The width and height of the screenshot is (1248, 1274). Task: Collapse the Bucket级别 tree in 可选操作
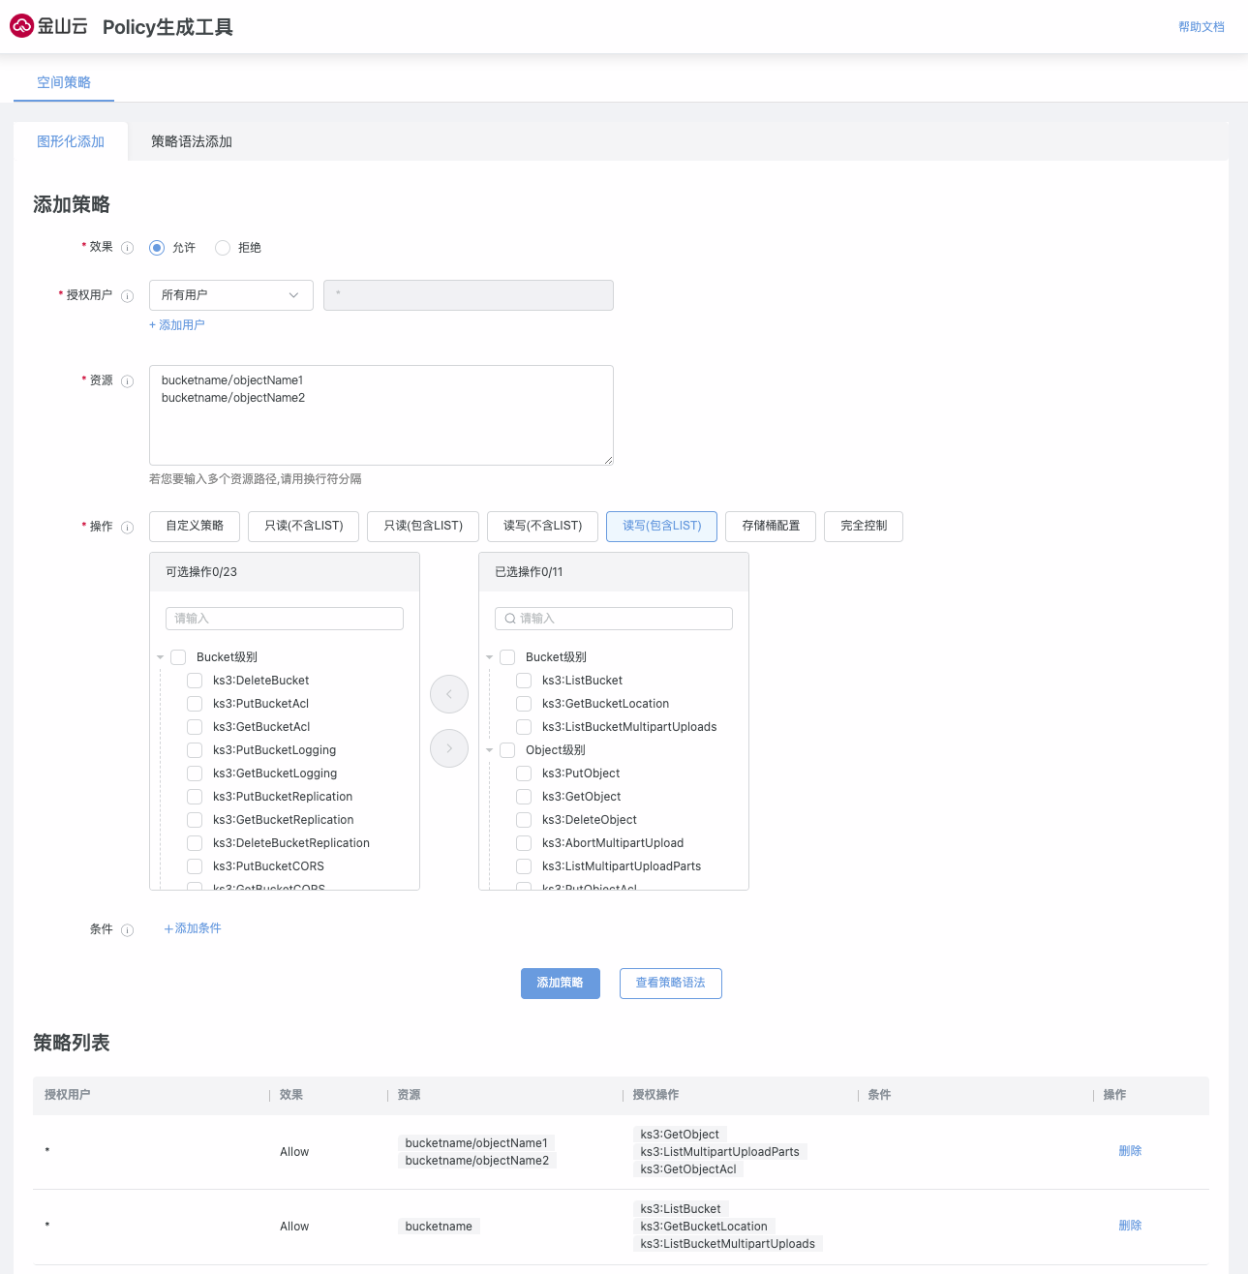pos(161,657)
